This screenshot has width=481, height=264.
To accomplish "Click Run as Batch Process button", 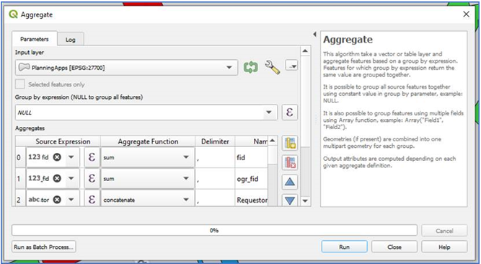I will pos(43,247).
